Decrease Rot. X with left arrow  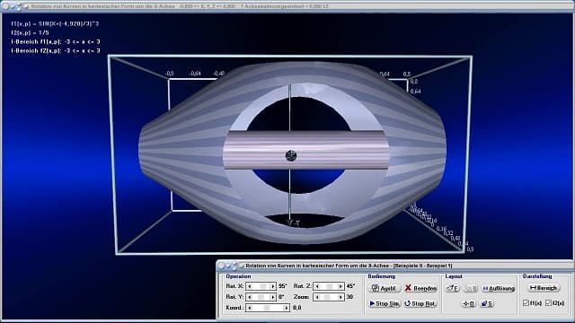coord(250,286)
